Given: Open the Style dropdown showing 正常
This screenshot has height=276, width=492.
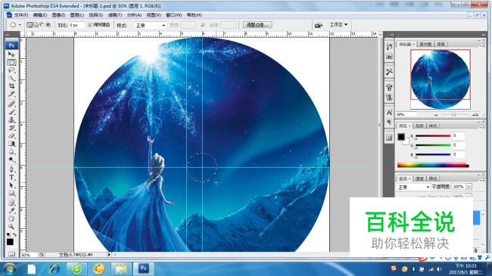Looking at the screenshot, I should [151, 25].
